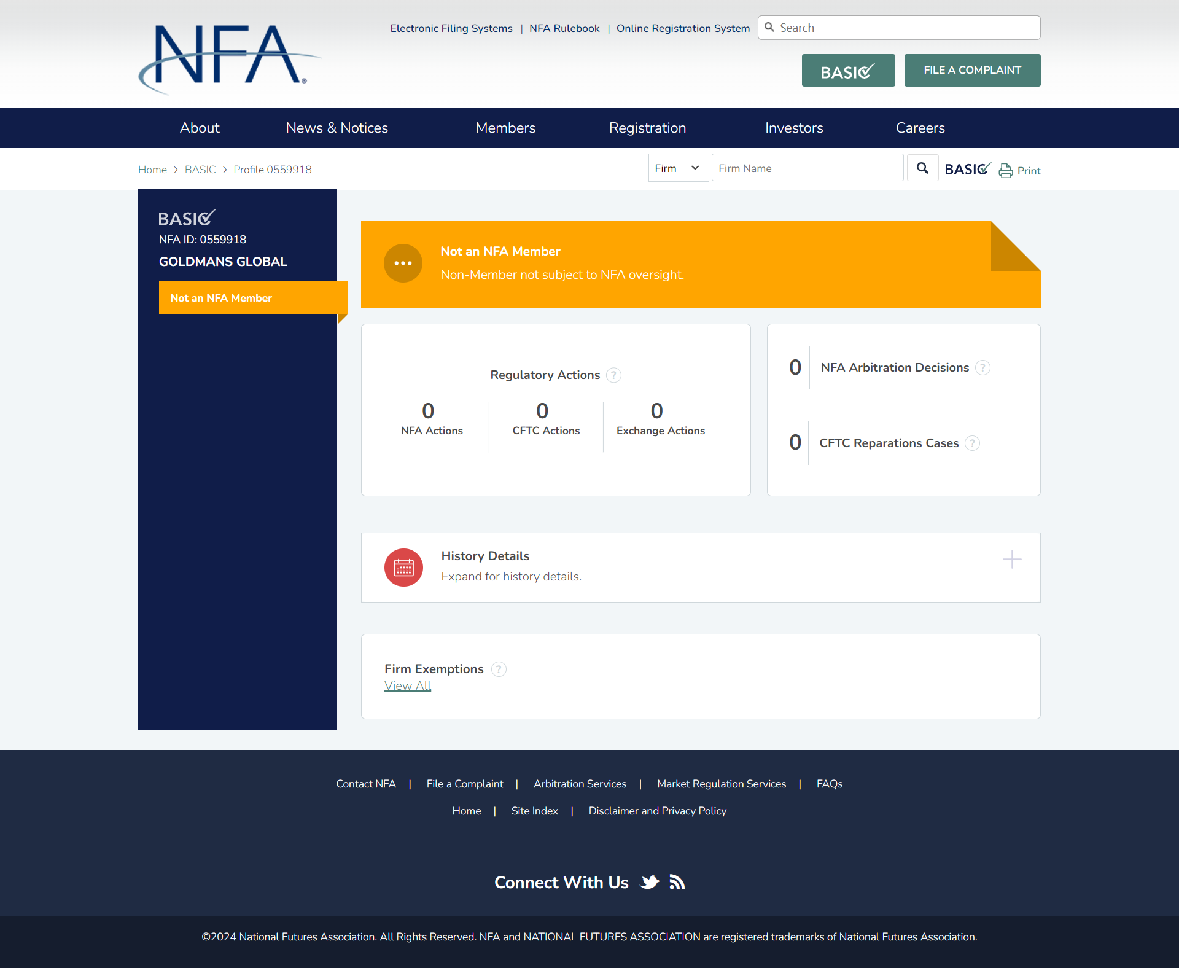The width and height of the screenshot is (1179, 968).
Task: Click the File a Complaint button
Action: click(972, 71)
